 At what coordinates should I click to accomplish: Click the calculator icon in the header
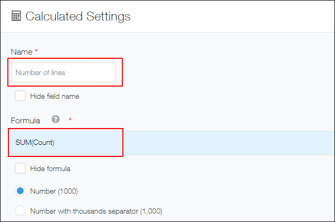pos(16,16)
